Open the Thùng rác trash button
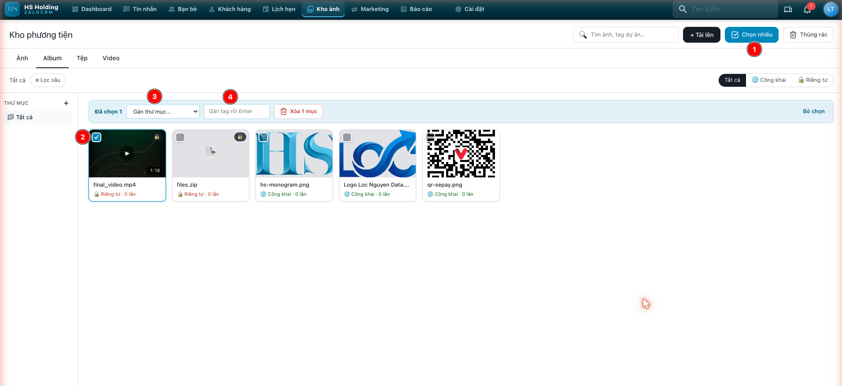Screen dimensions: 842x386 [x=808, y=35]
